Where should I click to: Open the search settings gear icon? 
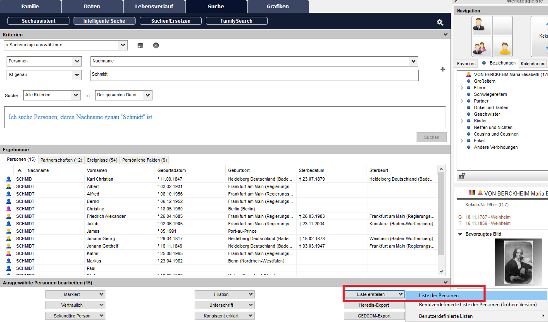tap(440, 22)
